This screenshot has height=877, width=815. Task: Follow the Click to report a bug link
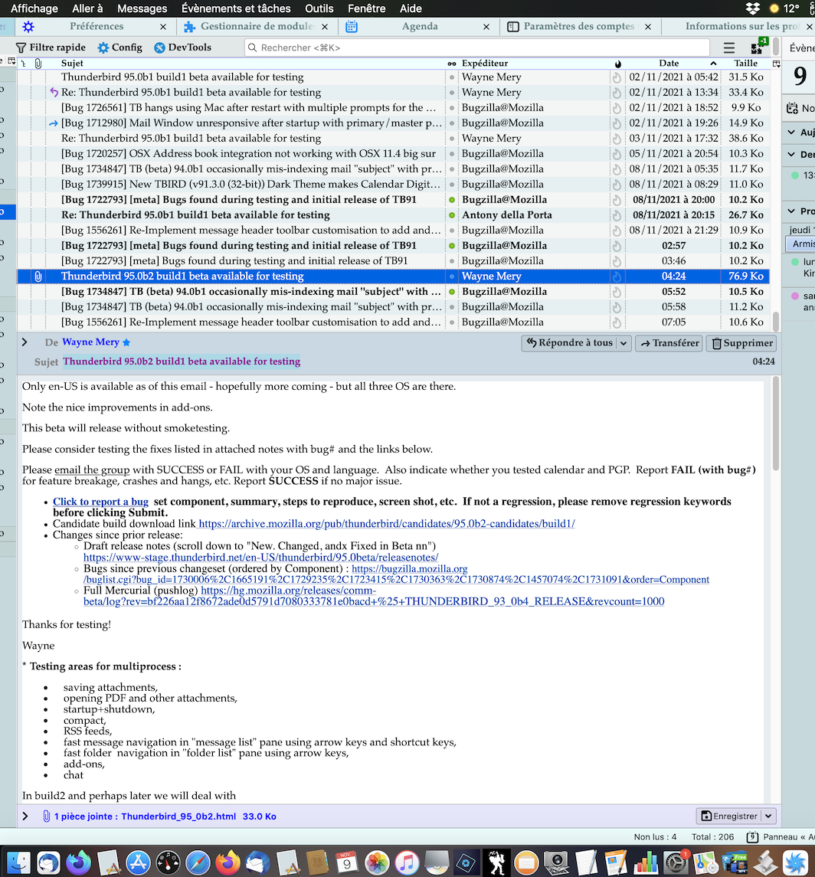(x=100, y=502)
